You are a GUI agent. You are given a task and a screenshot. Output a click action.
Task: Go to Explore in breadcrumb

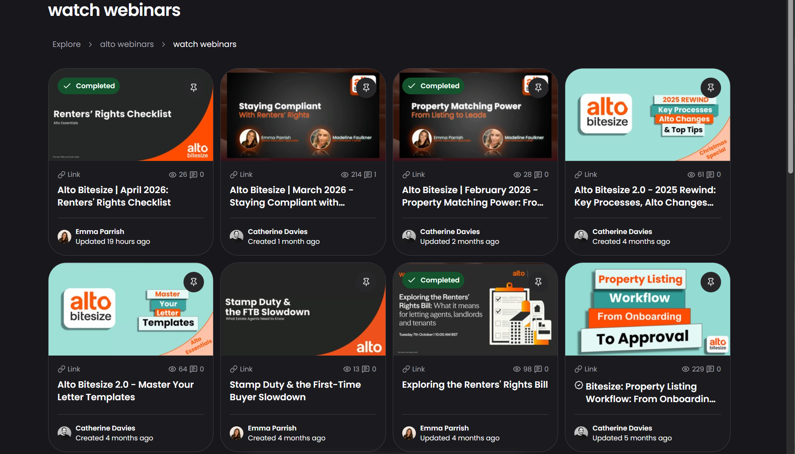coord(66,44)
